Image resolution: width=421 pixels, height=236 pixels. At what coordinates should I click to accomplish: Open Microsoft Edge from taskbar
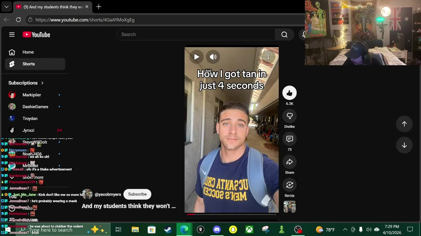tap(184, 229)
